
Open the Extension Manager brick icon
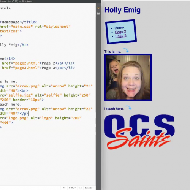98,13
